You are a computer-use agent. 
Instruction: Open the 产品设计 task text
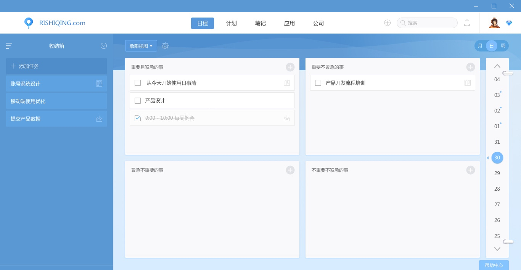(155, 101)
